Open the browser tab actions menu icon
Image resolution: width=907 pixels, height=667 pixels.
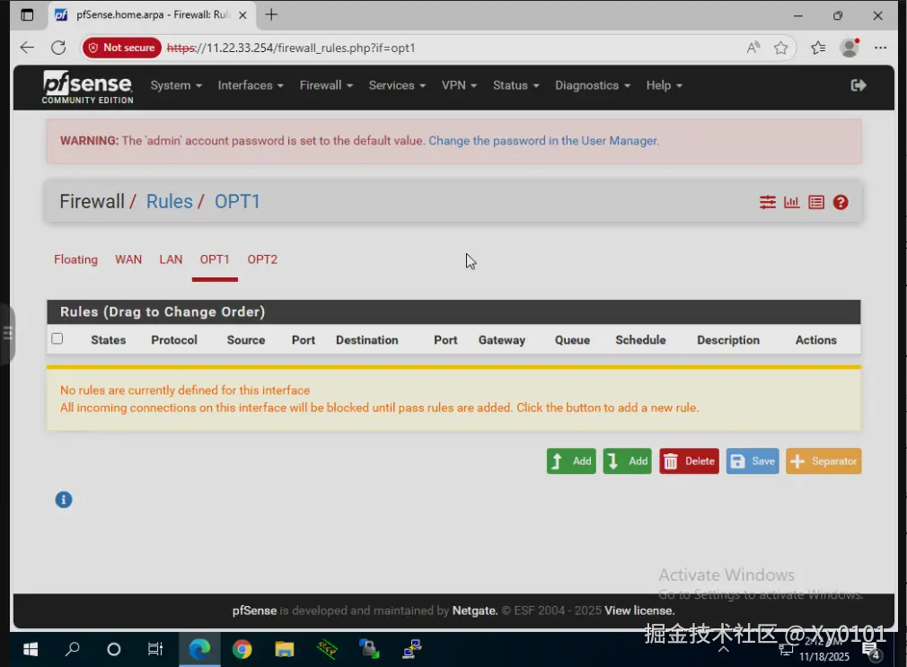pyautogui.click(x=27, y=15)
